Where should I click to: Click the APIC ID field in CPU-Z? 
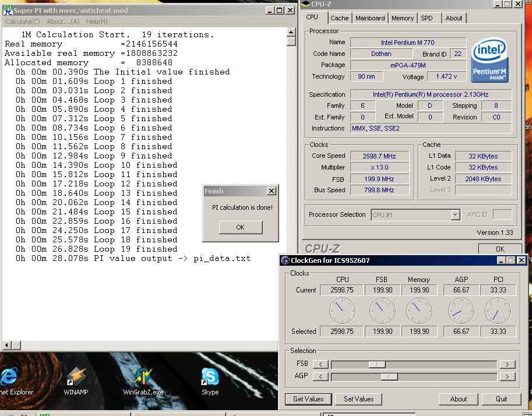502,215
